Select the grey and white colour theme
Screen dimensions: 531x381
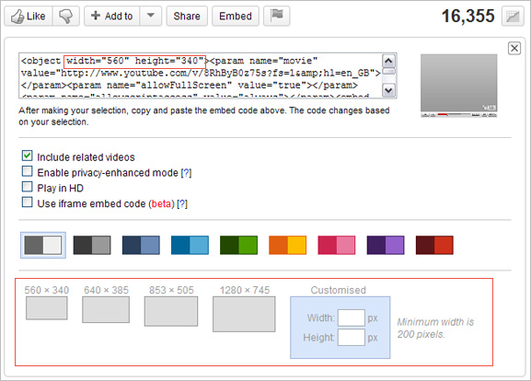[43, 245]
